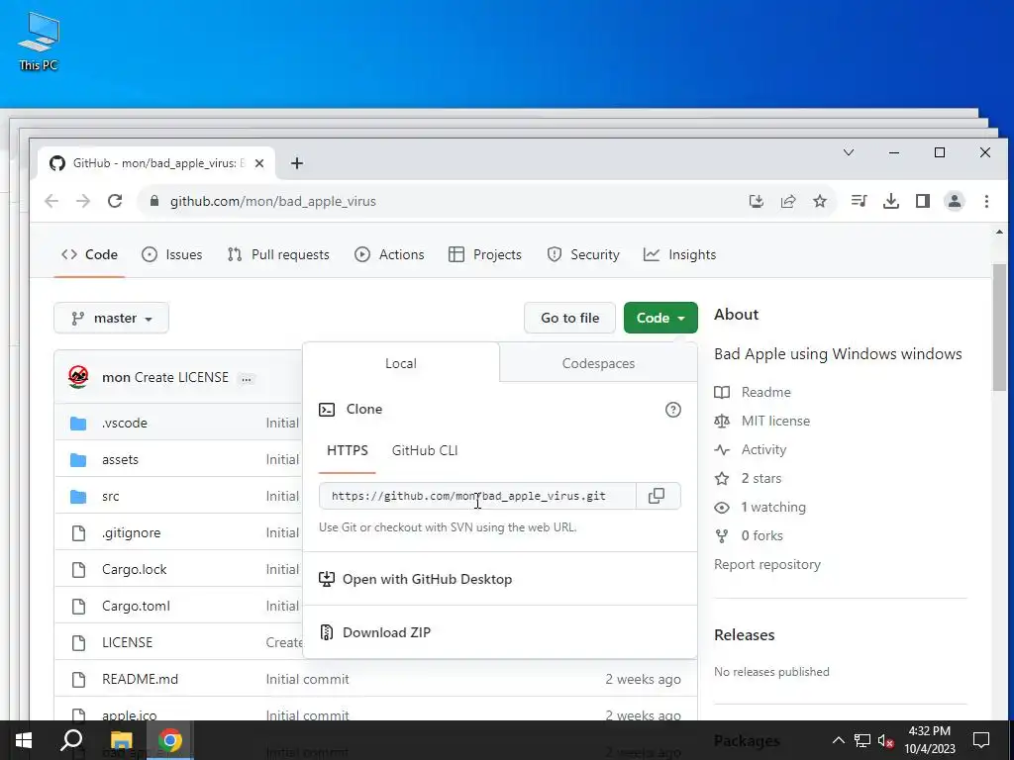Open the Releases heading link

coord(745,635)
